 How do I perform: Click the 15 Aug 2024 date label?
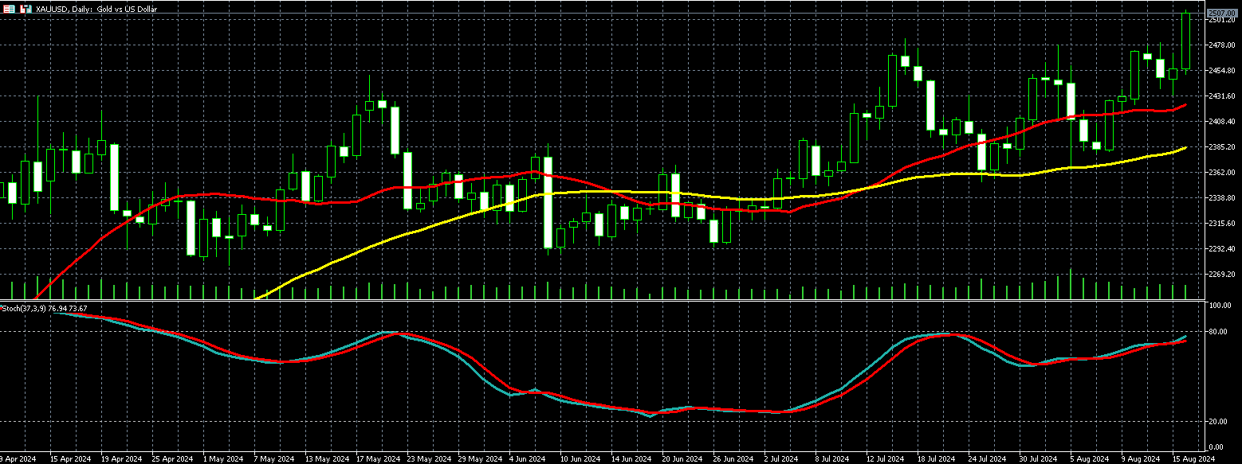point(1193,458)
